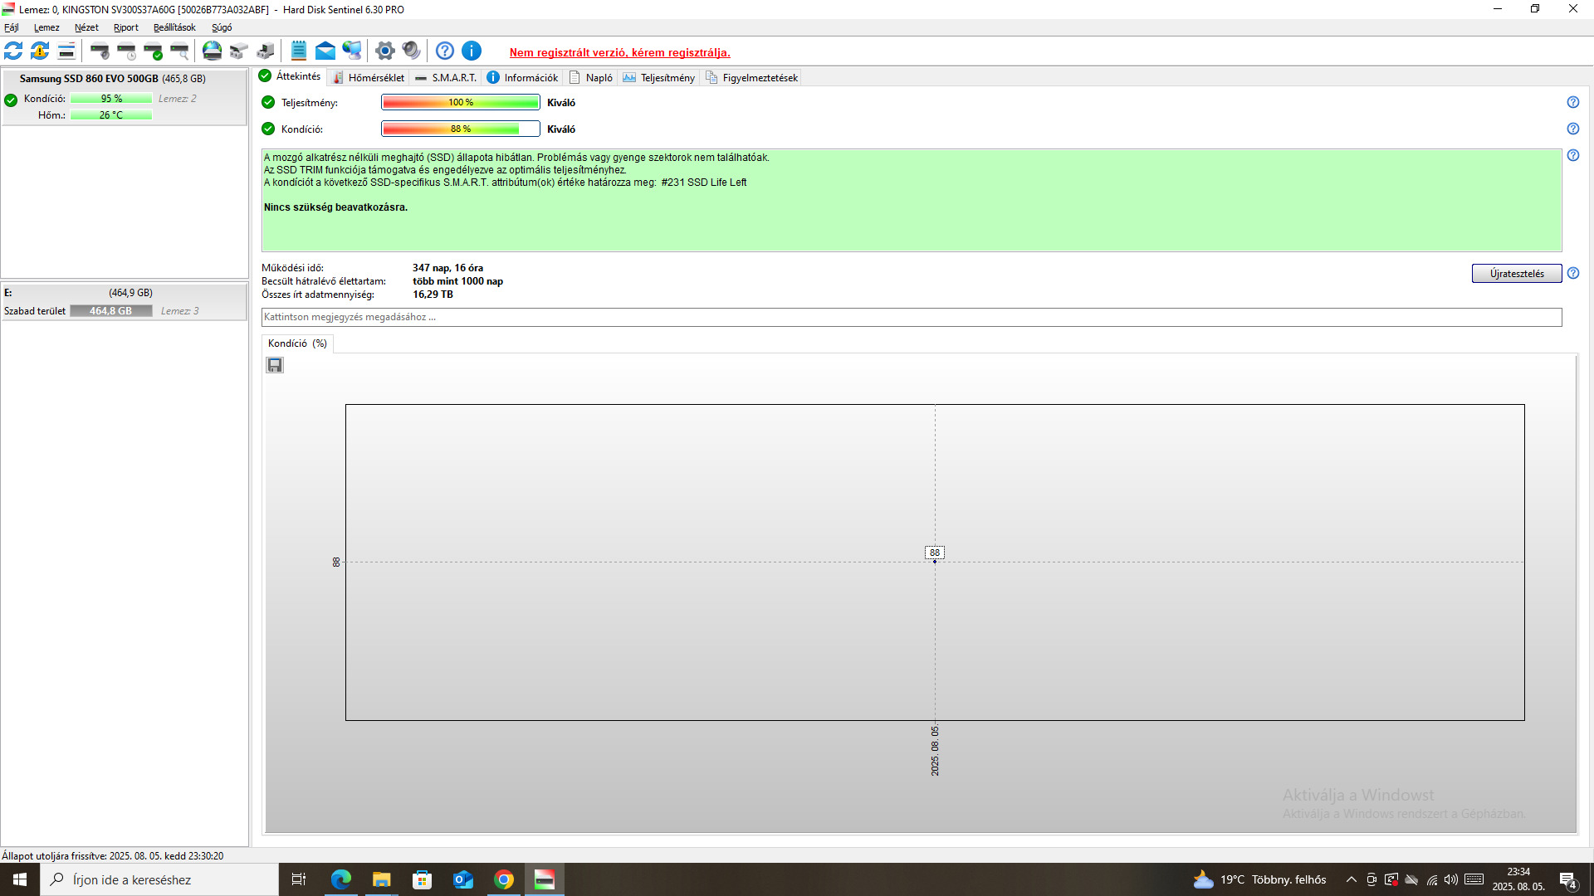The height and width of the screenshot is (896, 1594).
Task: Open settings via the gear icon
Action: point(384,51)
